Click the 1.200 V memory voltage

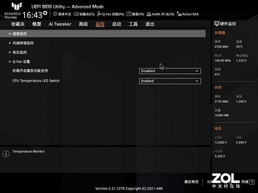[x=241, y=102]
